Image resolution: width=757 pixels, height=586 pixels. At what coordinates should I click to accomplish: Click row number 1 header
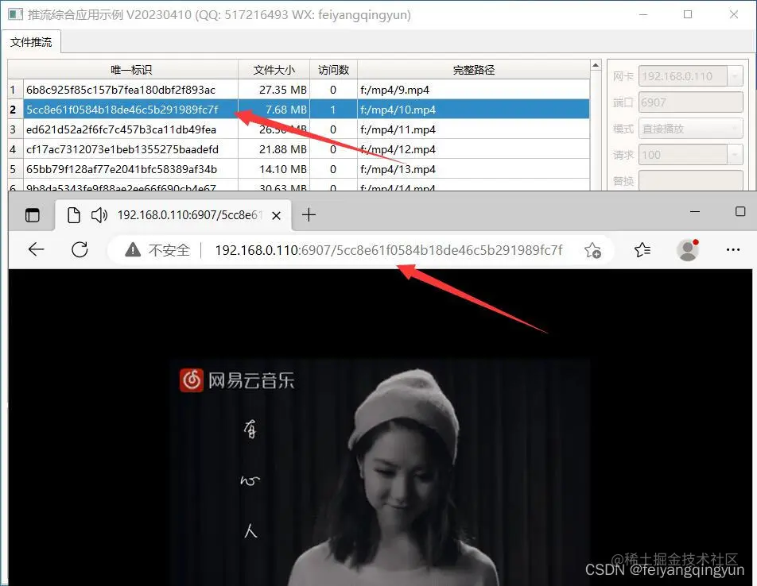point(15,90)
